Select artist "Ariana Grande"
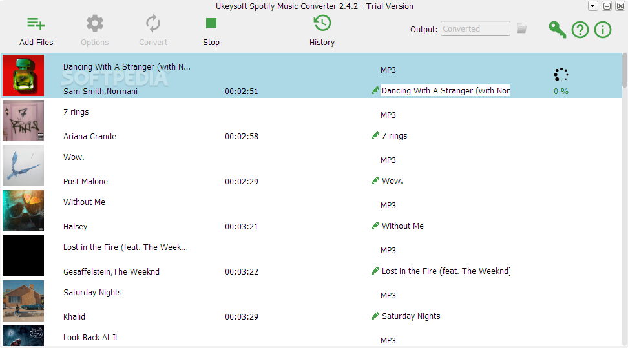Viewport: 628px width, 348px height. click(x=90, y=137)
